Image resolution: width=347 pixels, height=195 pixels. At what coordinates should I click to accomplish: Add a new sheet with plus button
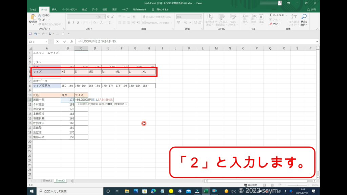coord(73,181)
